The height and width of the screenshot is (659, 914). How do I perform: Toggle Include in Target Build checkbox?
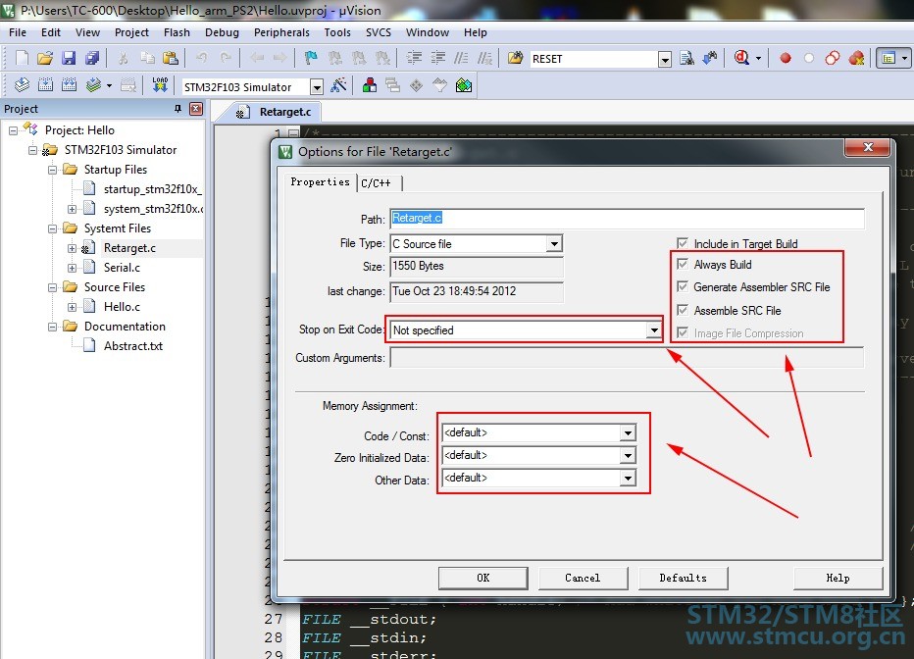point(683,243)
